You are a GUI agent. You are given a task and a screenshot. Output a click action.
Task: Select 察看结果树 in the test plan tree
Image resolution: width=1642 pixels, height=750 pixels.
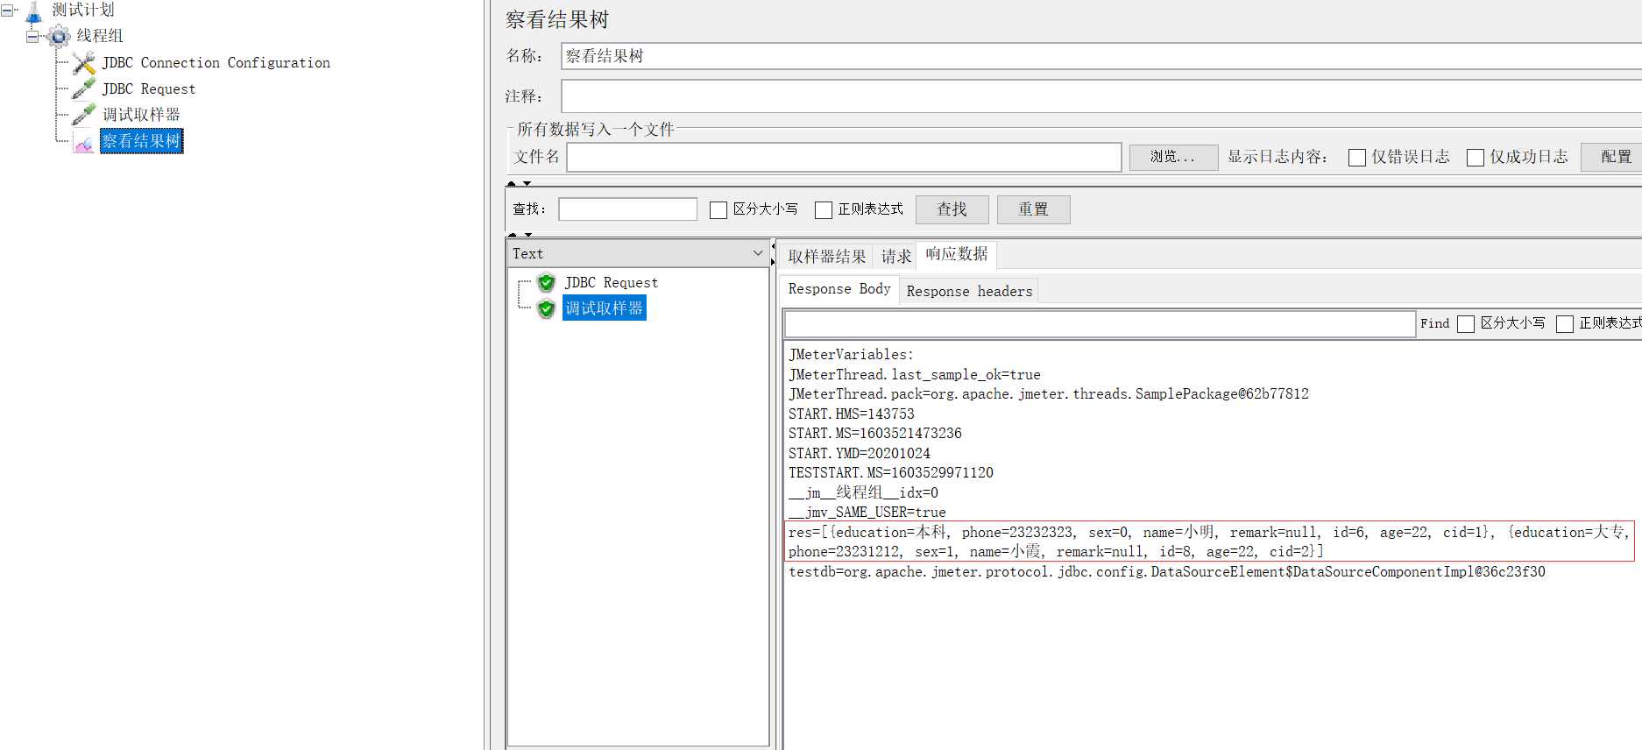141,141
